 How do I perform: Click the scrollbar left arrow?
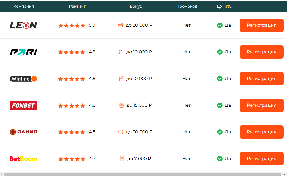(x=1, y=174)
